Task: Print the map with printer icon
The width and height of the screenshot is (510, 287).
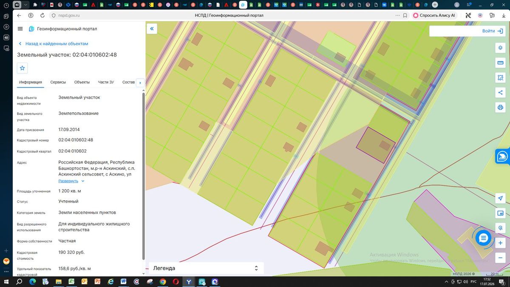Action: click(500, 108)
